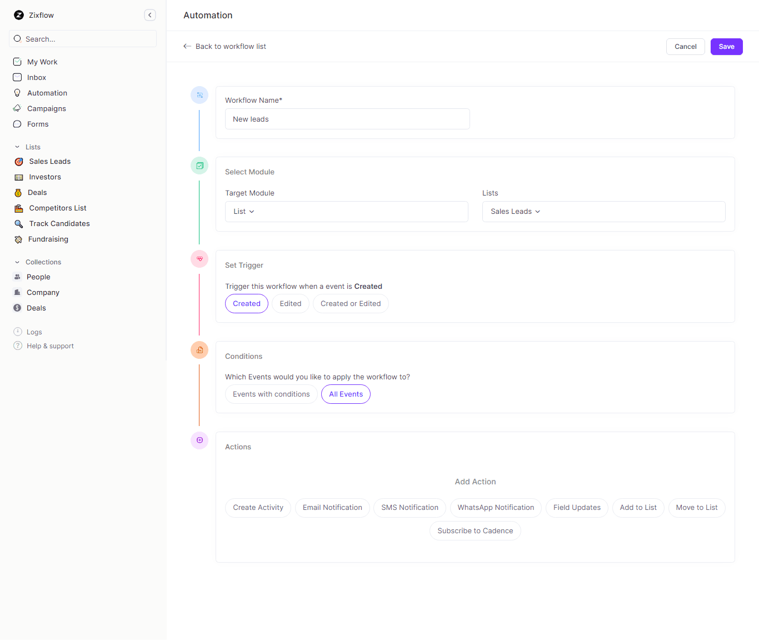Select My Work in the navigation
Image resolution: width=759 pixels, height=641 pixels.
[42, 62]
